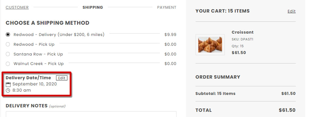Edit the cart contents link

pyautogui.click(x=292, y=11)
